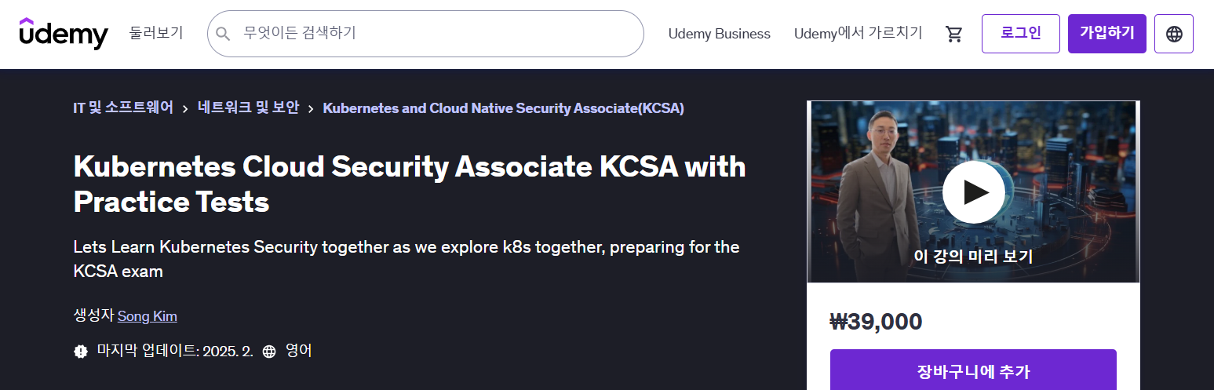Open 네트워크 및 보안 breadcrumb
Image resolution: width=1214 pixels, height=390 pixels.
click(x=249, y=108)
